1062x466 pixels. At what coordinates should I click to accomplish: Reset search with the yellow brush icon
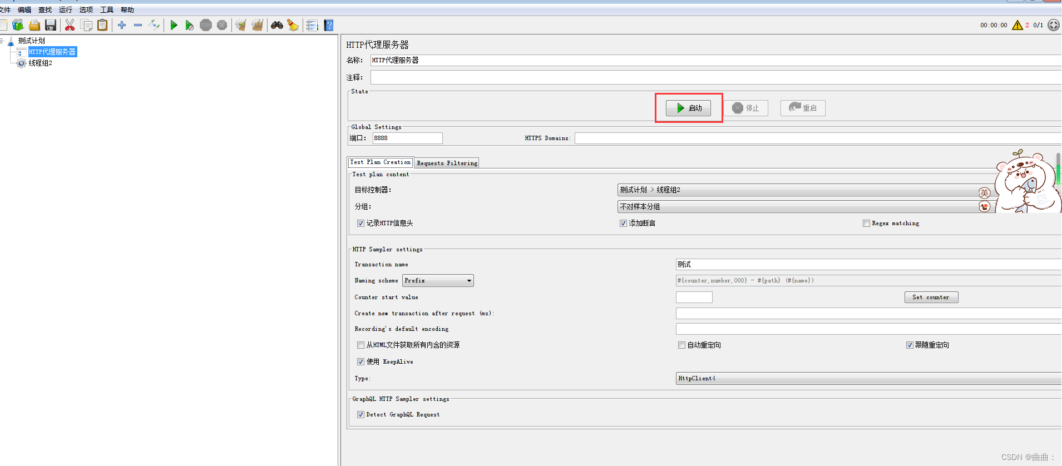pyautogui.click(x=293, y=25)
